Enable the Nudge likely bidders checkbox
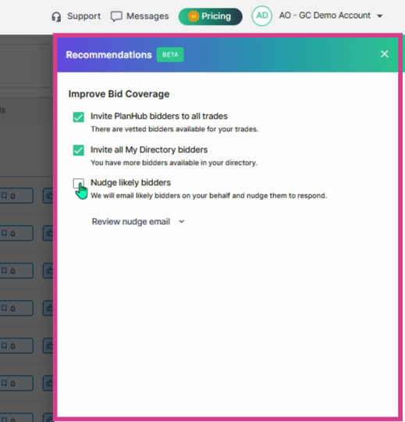 (79, 184)
